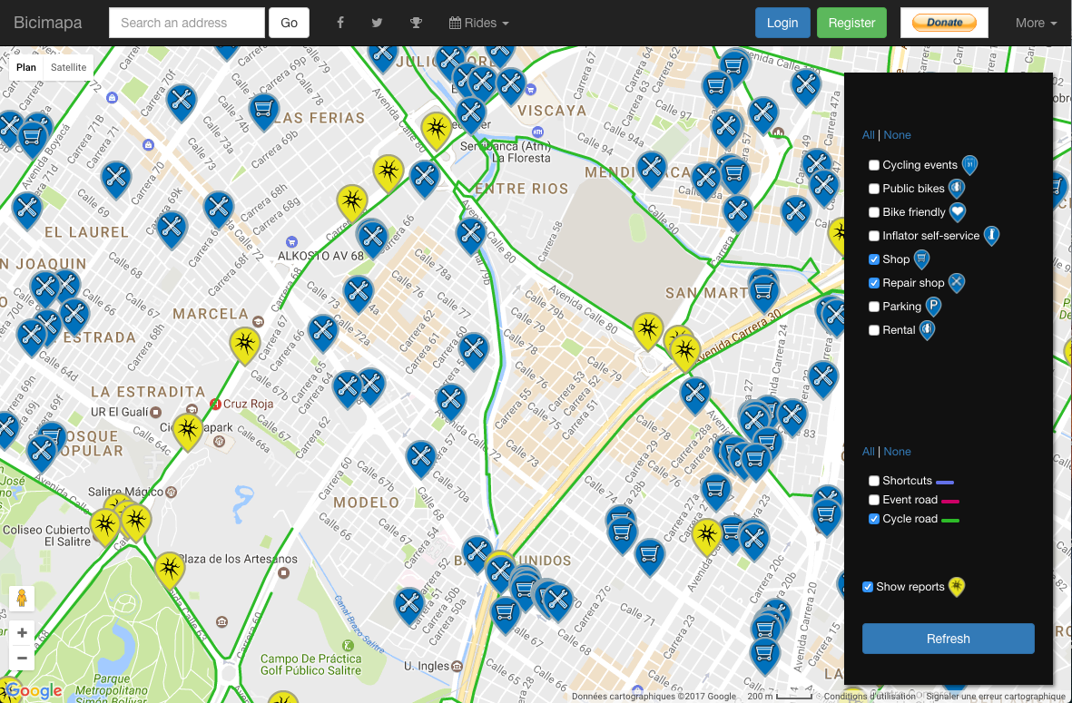Uncheck the Shop checkbox
The image size is (1072, 703).
pos(874,259)
